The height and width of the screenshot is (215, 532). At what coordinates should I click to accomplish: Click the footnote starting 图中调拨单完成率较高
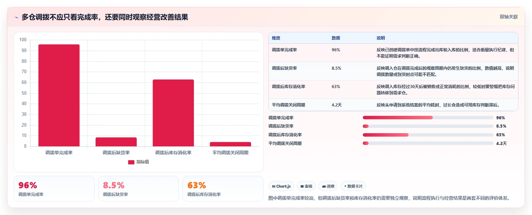click(389, 198)
